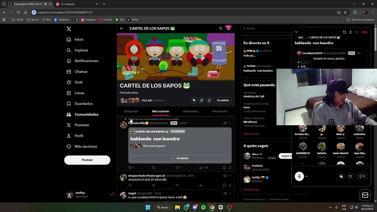Viewport: 377px width, 212px height.
Task: Show Space participants people icon
Action: point(341,176)
